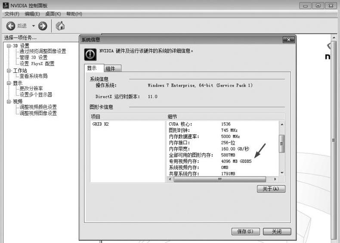Select 查看系统布局 in the tree
This screenshot has width=340, height=243.
click(34, 76)
